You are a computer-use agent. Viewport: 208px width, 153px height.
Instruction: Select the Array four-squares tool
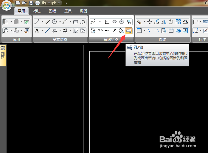178,22
